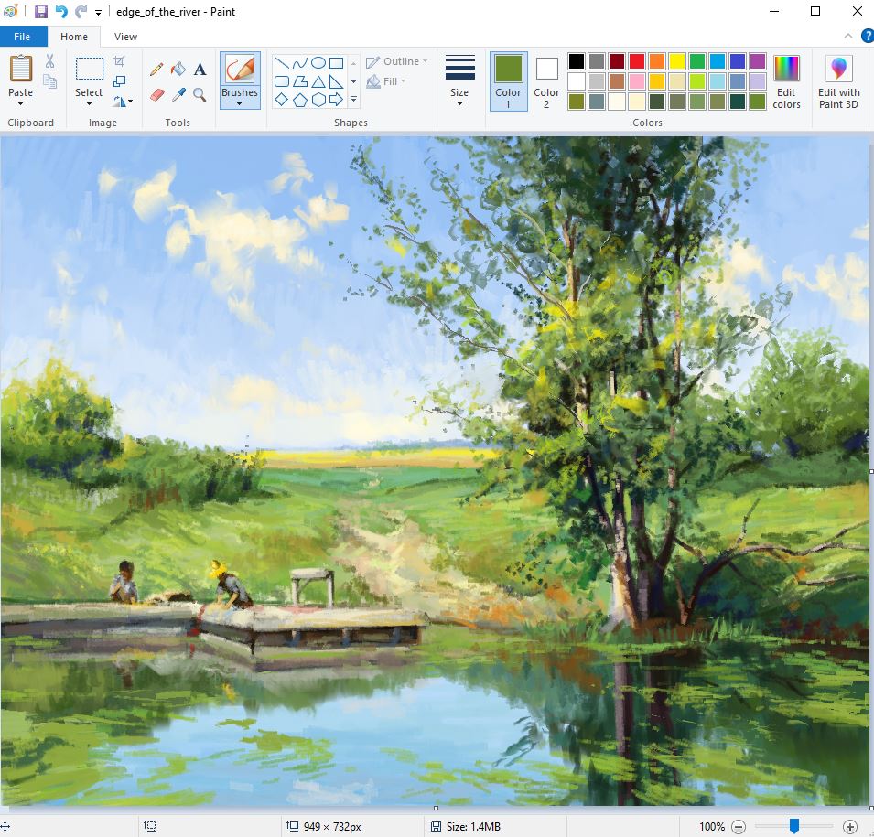The width and height of the screenshot is (874, 837).
Task: Switch active color slot to Color 2
Action: click(546, 80)
